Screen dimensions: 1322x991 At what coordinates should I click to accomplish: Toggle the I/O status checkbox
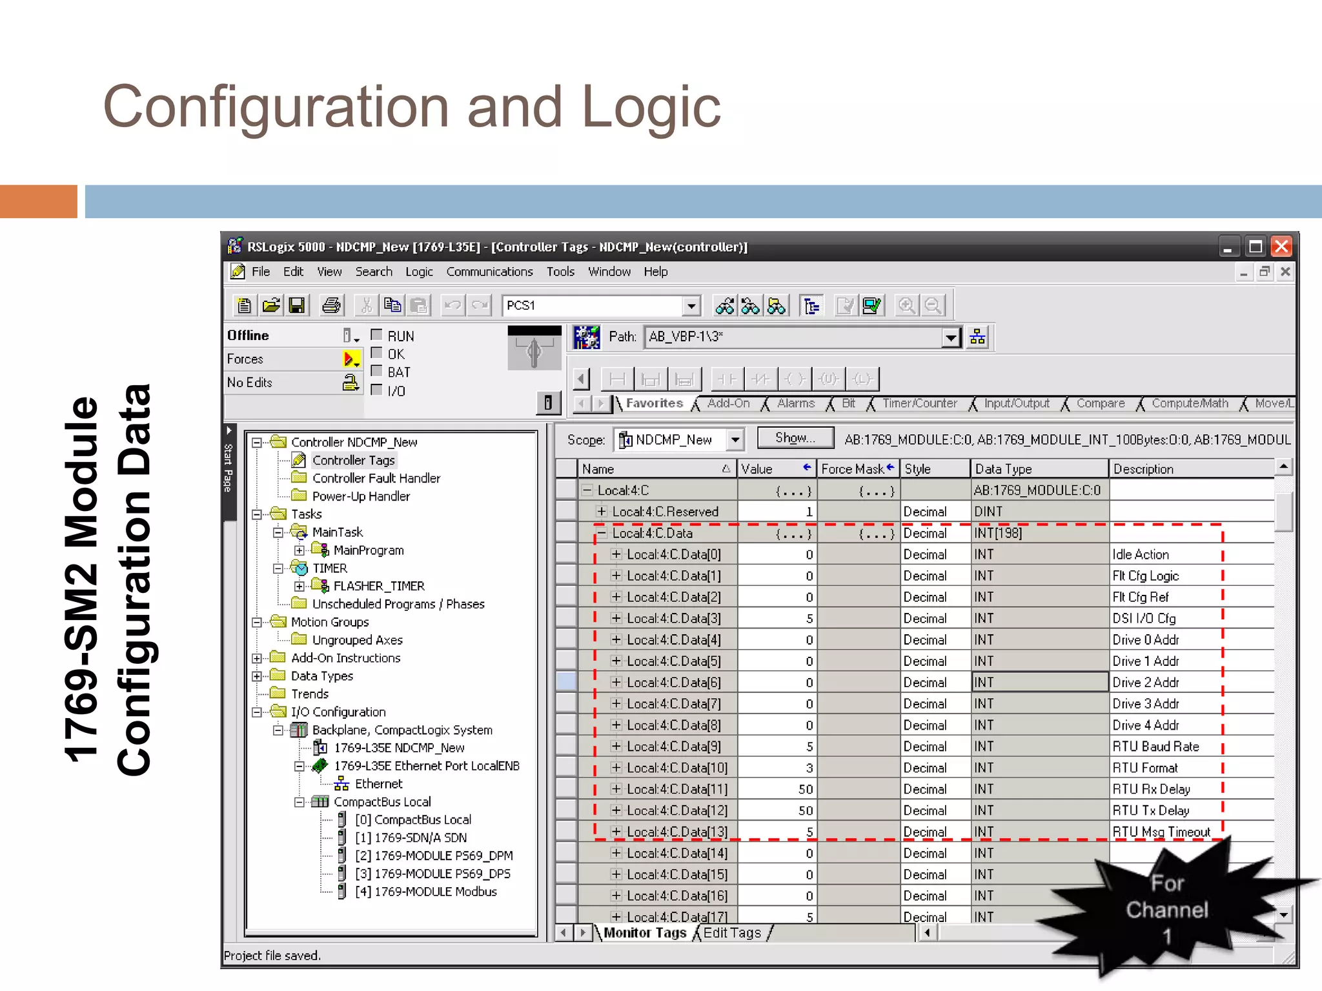(377, 390)
